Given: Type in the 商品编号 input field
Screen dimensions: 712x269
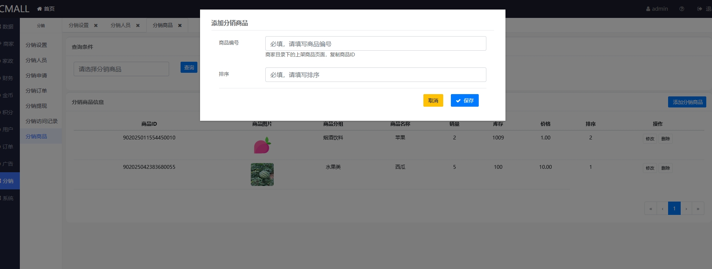Looking at the screenshot, I should tap(375, 44).
